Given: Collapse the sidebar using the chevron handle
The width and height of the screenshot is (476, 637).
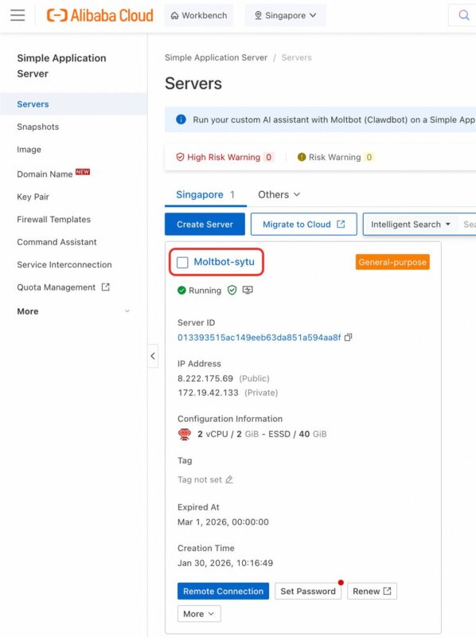Looking at the screenshot, I should pyautogui.click(x=154, y=356).
